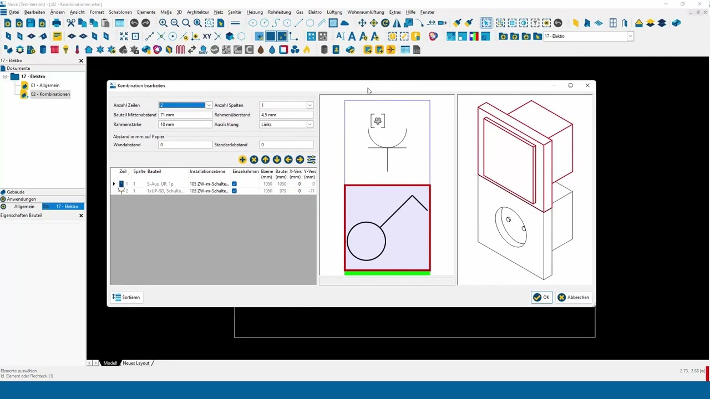Close the Eigenschaften Bauteil panel
The width and height of the screenshot is (710, 399).
coord(81,216)
